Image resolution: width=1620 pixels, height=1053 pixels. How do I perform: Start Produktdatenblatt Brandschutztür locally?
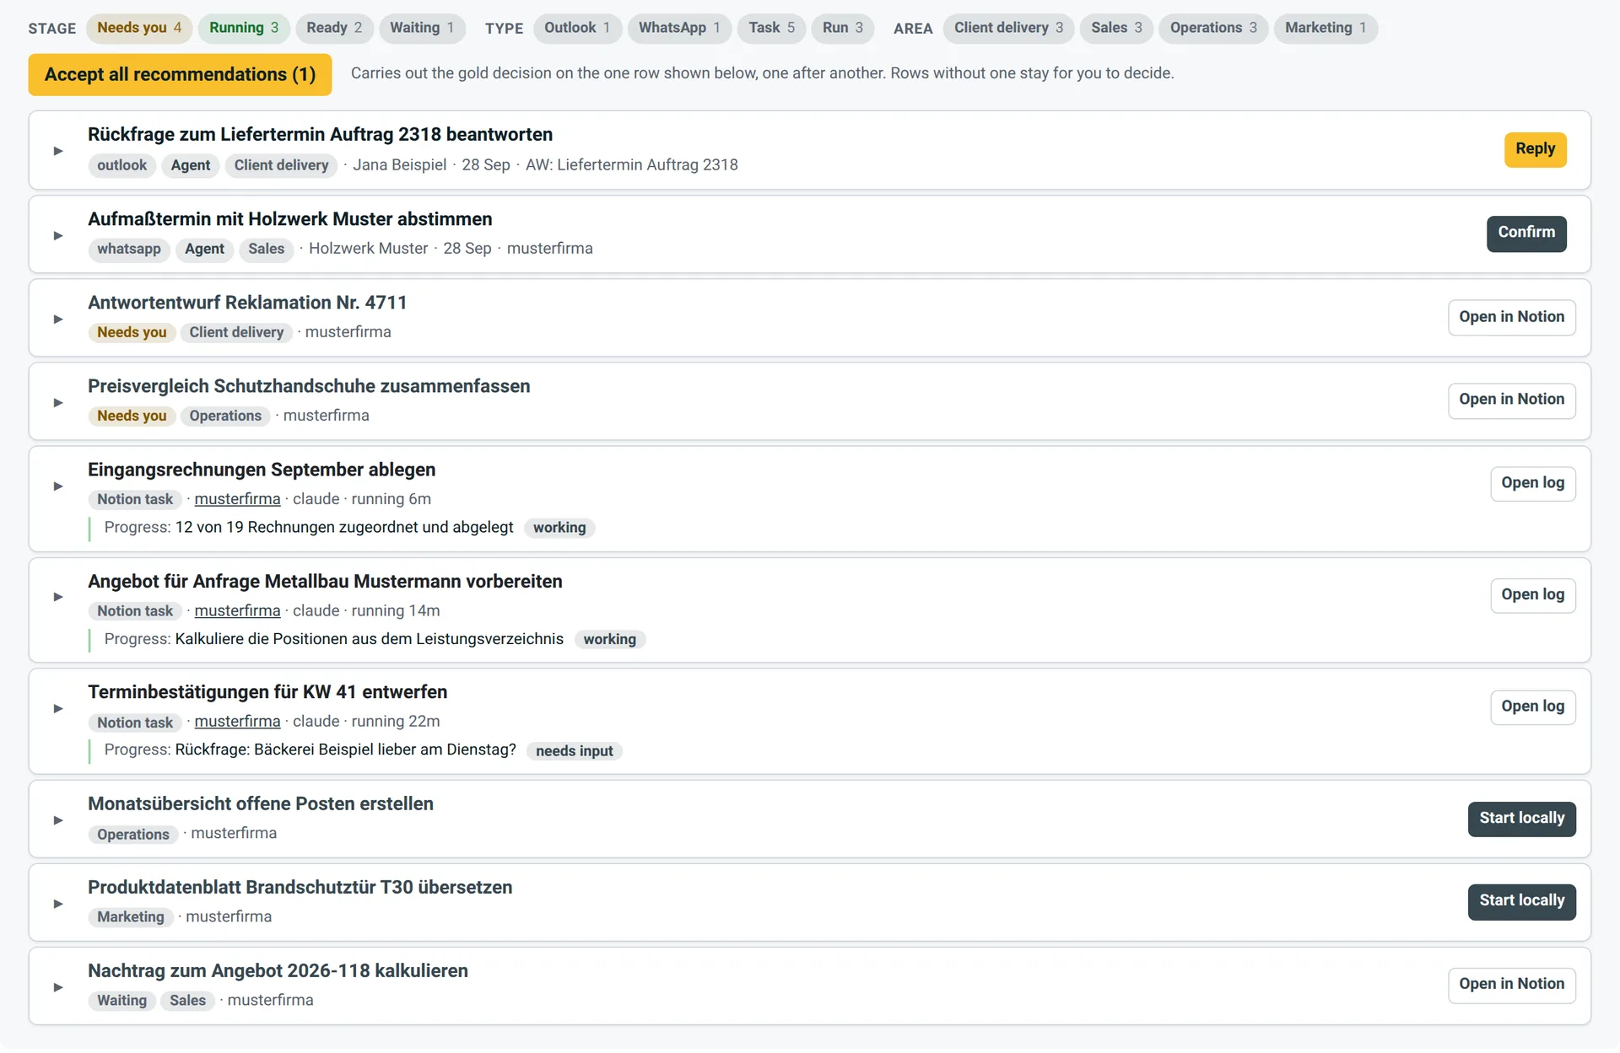pyautogui.click(x=1521, y=901)
